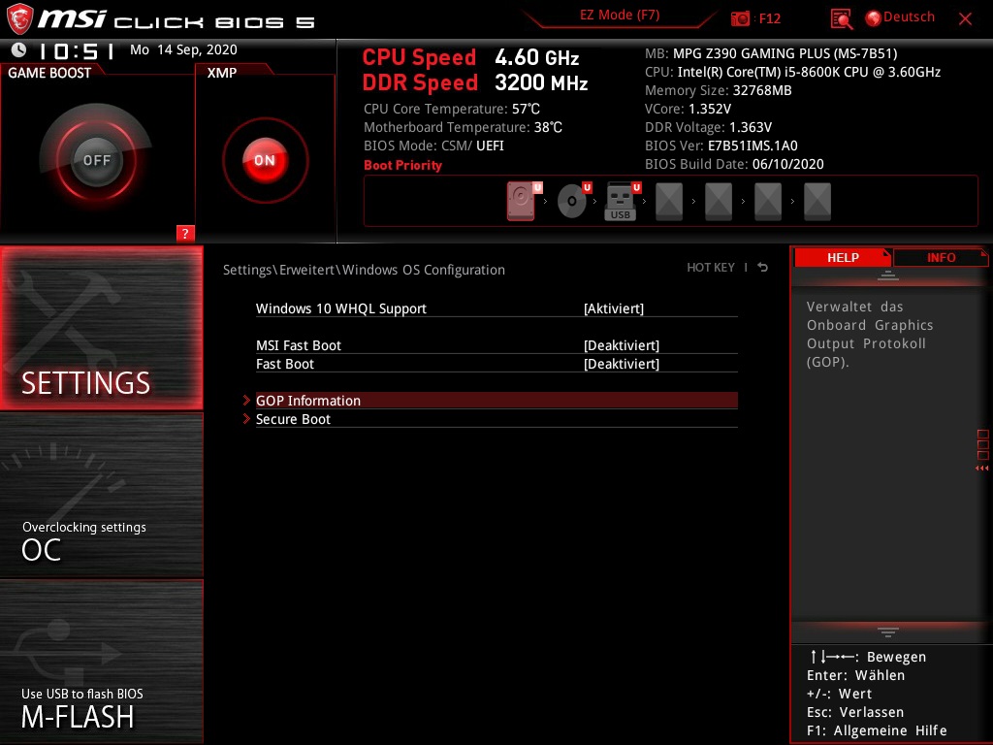
Task: Click the undo arrow next to HOT KEY
Action: coord(762,268)
